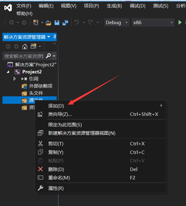Select 属性(R) in the context menu
Image resolution: width=186 pixels, height=206 pixels.
(x=56, y=188)
